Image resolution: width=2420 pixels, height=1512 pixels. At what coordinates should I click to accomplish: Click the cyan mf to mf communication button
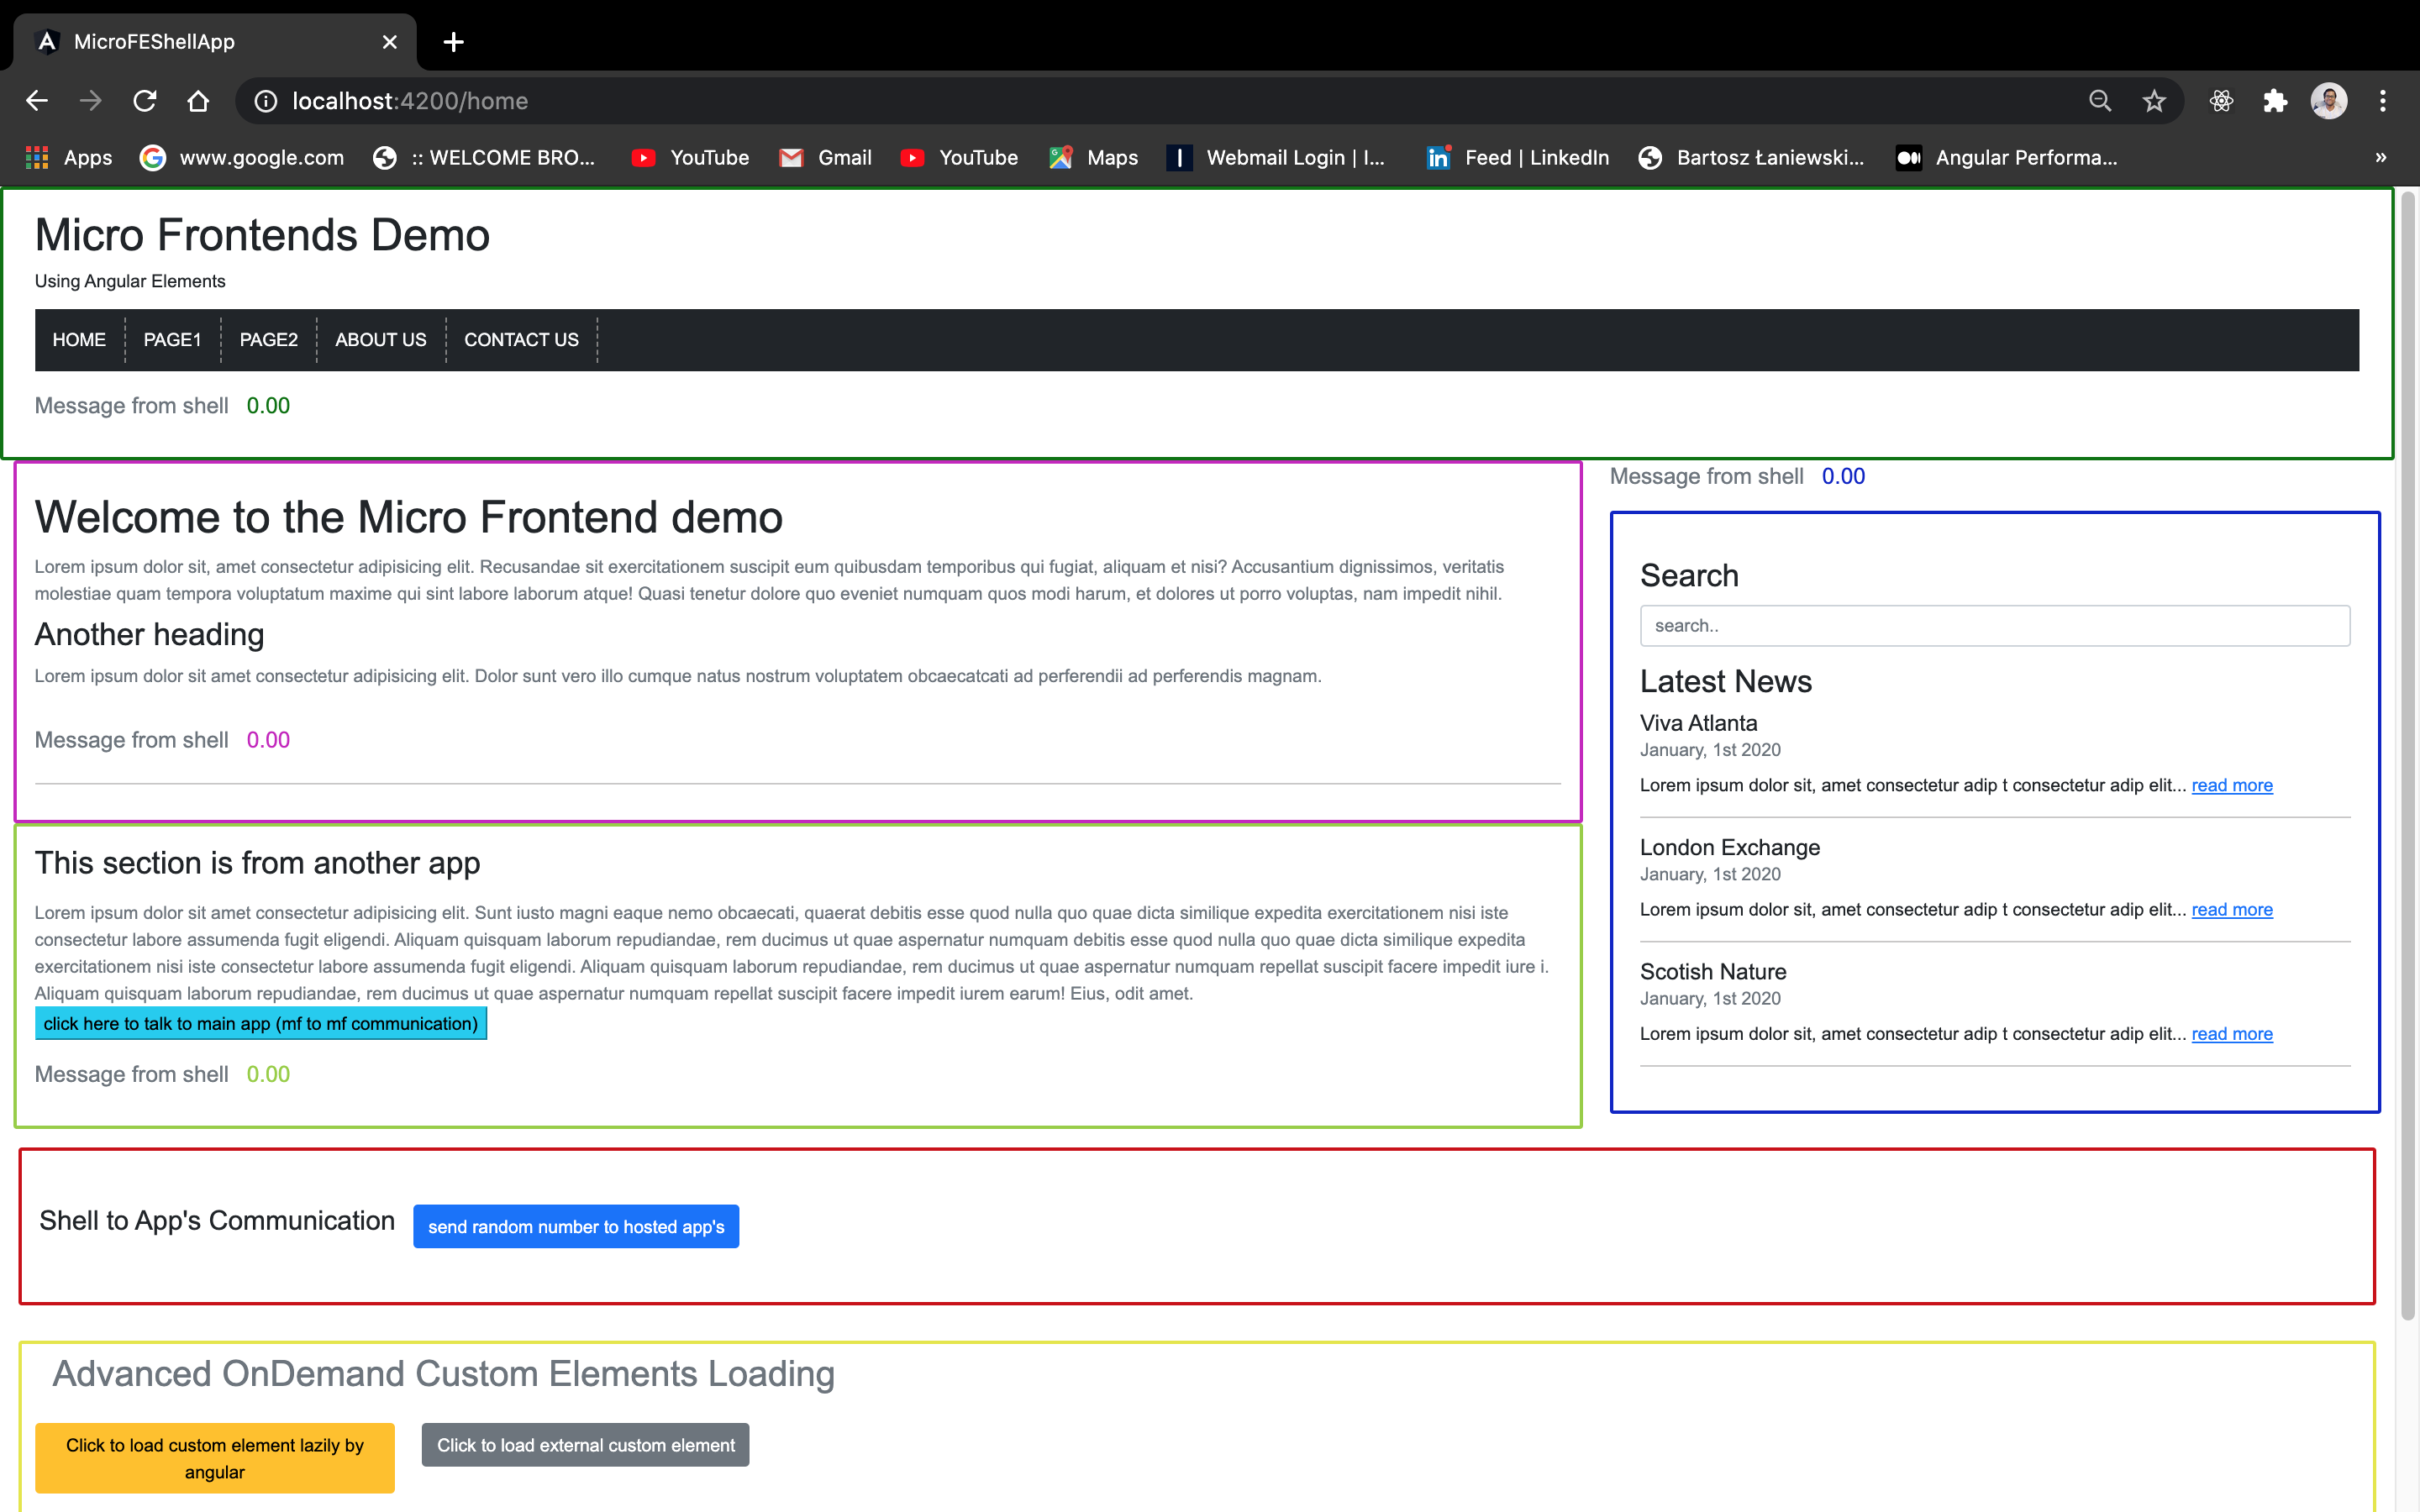pos(260,1023)
